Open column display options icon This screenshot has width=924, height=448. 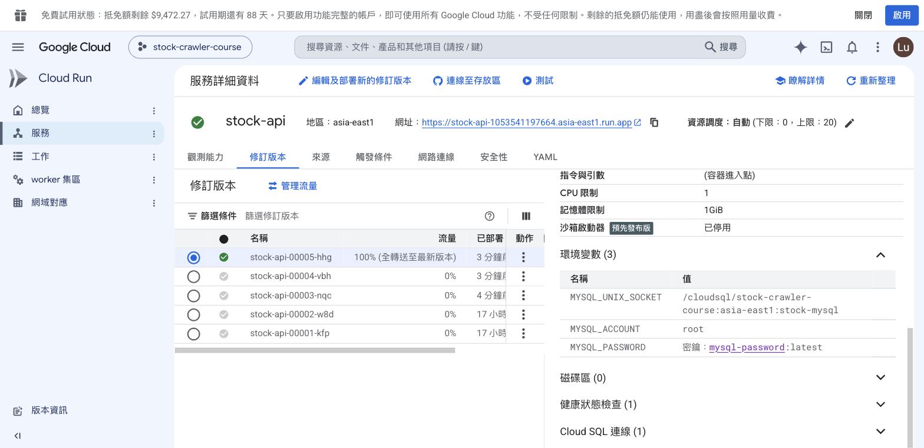coord(526,216)
